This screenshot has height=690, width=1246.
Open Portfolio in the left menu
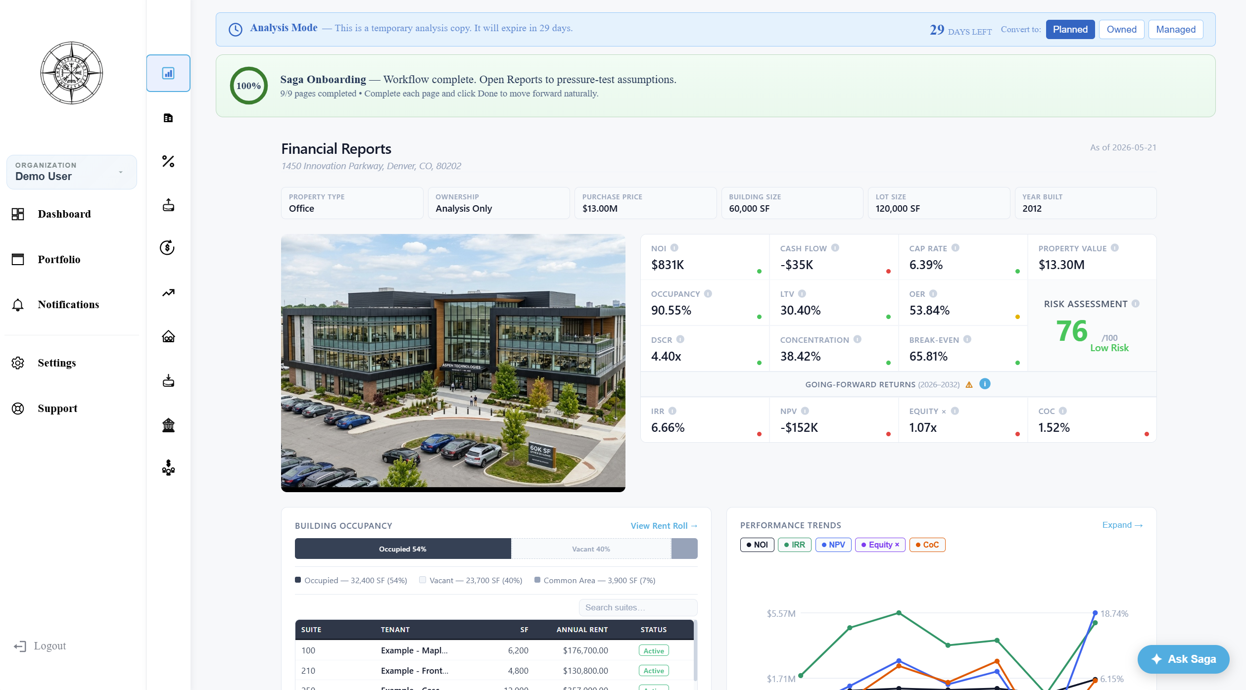click(58, 259)
